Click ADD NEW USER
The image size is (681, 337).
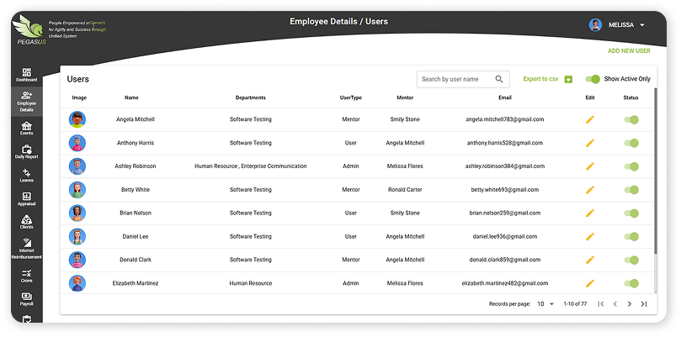629,50
